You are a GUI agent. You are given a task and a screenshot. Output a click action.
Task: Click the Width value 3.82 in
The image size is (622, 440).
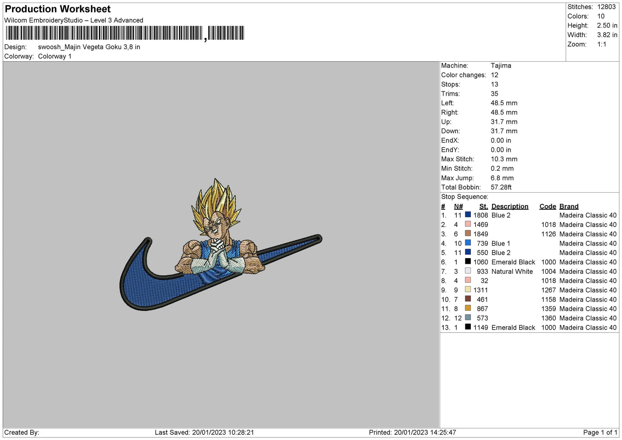click(x=607, y=35)
